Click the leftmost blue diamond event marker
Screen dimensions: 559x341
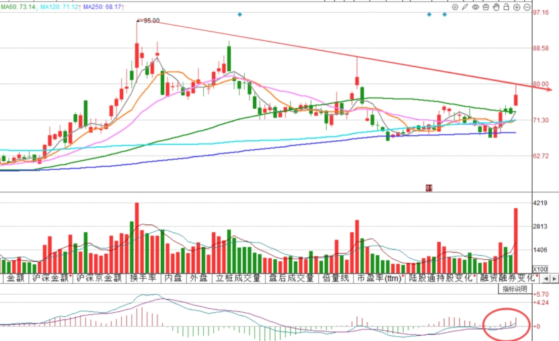239,15
